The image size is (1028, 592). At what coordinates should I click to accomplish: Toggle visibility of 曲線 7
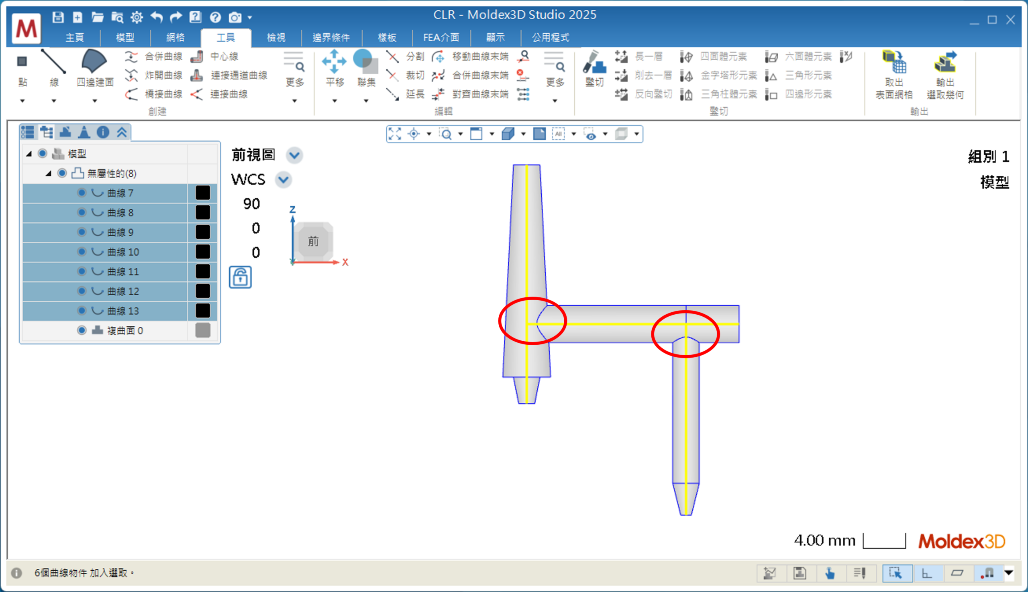coord(82,193)
